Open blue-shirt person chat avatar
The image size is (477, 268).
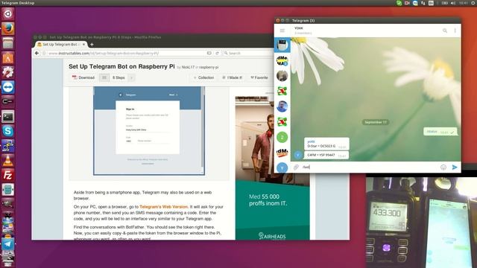tap(282, 106)
